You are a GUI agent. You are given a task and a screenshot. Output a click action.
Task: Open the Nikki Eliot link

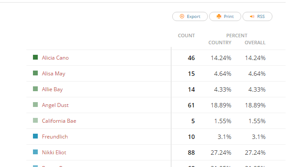point(54,153)
